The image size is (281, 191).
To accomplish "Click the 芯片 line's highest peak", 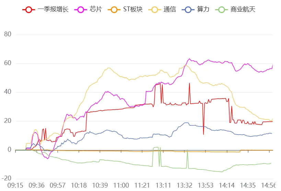I will [x=189, y=59].
